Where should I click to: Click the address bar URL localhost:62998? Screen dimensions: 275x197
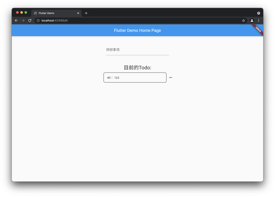55,20
